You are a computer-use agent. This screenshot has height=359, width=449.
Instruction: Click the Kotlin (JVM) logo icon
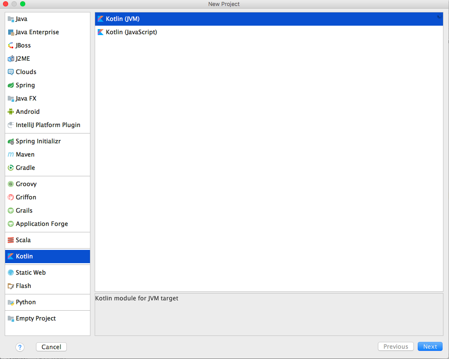pos(101,19)
